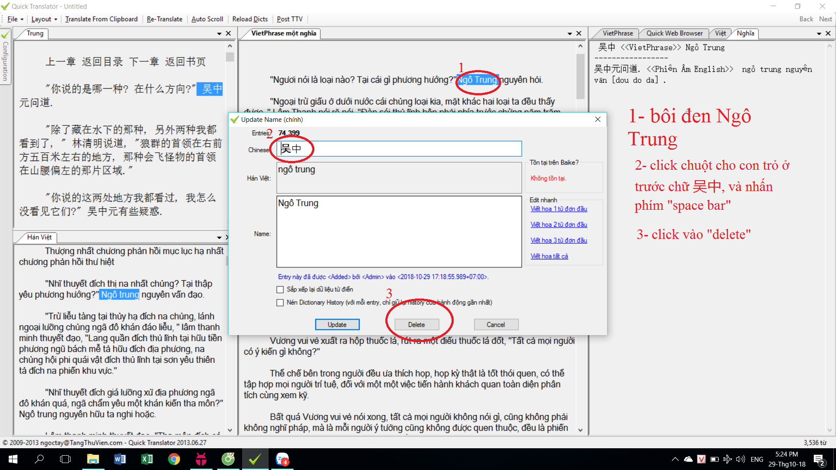Click the Chinese text input field
The image size is (836, 470).
click(x=399, y=149)
